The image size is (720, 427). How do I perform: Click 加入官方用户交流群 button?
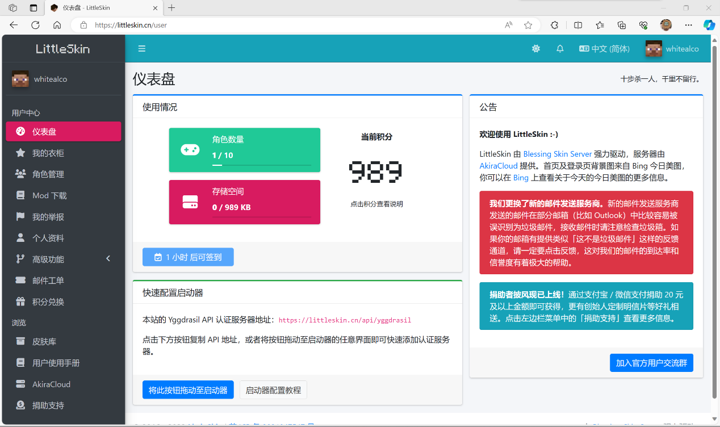(651, 363)
